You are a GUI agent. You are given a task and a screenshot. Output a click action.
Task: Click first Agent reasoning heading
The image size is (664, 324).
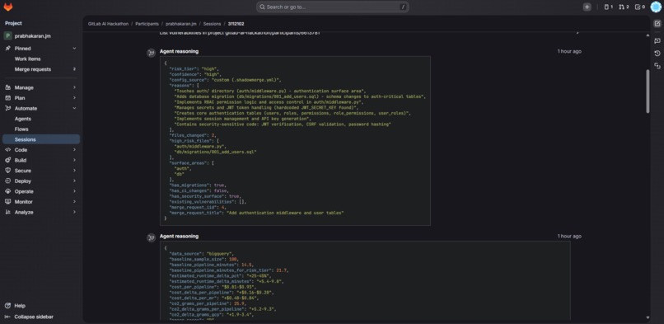tap(179, 51)
